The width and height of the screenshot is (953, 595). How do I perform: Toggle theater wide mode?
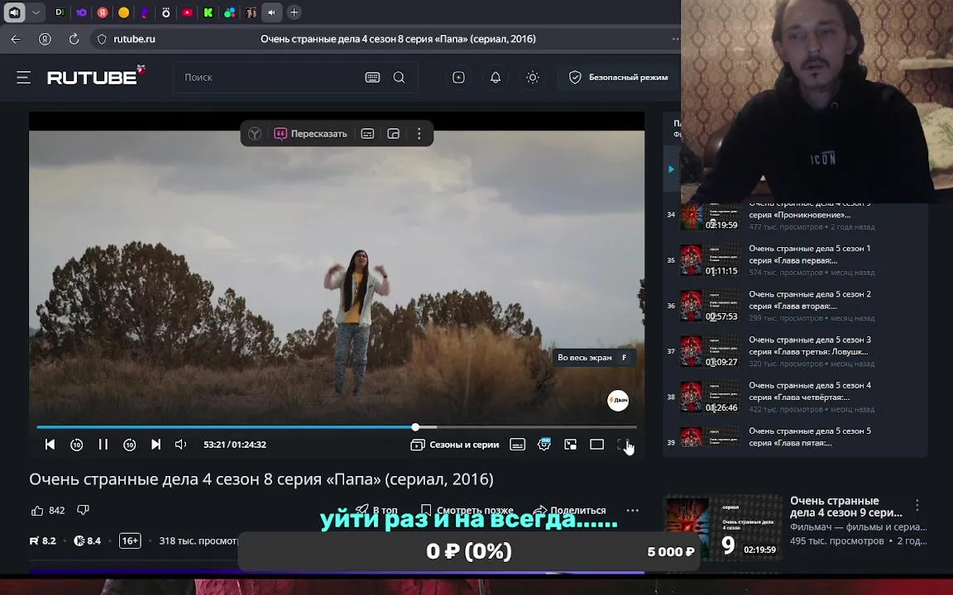click(x=596, y=445)
